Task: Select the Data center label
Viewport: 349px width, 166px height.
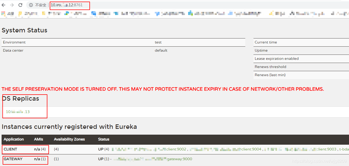Action: tap(13, 50)
